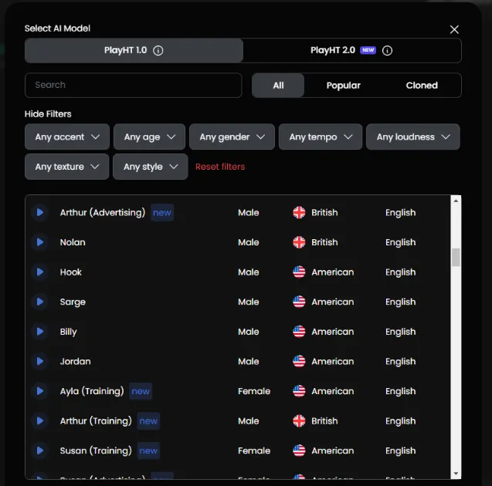Click the British flag in Arthur (Advertising) row
The height and width of the screenshot is (486, 492).
(299, 212)
